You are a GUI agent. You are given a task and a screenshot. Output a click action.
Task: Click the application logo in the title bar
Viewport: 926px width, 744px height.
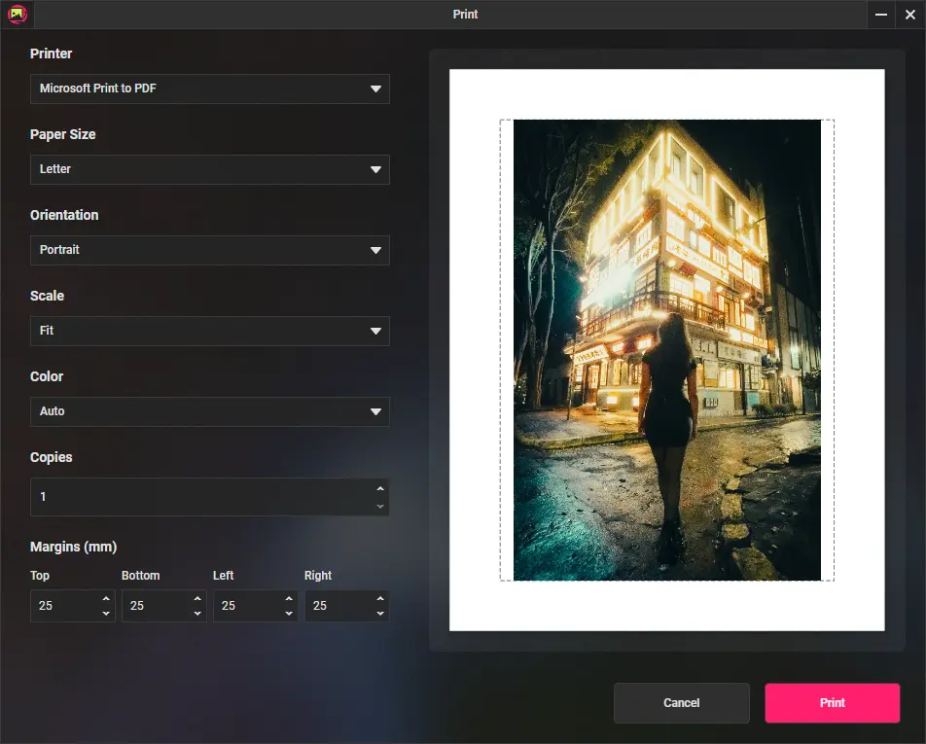coord(17,15)
